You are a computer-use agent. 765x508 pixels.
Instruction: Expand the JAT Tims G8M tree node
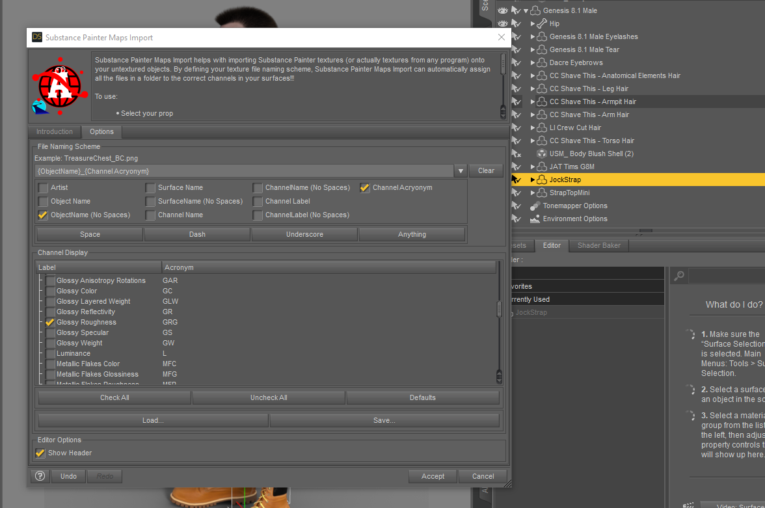click(533, 167)
